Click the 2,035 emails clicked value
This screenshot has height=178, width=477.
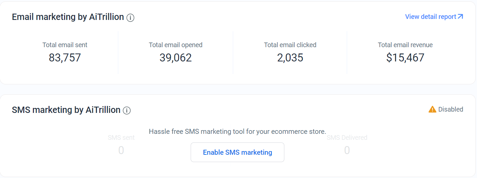290,58
